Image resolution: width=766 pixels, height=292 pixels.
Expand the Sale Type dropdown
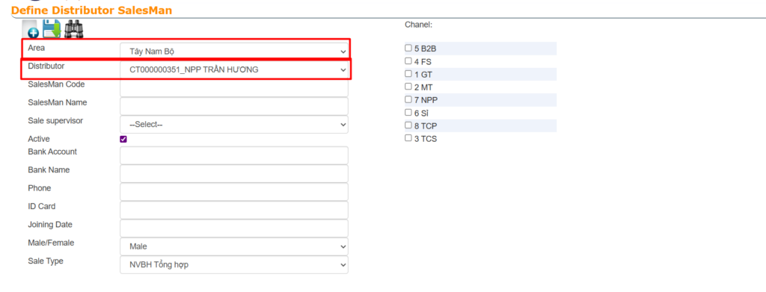coord(234,265)
